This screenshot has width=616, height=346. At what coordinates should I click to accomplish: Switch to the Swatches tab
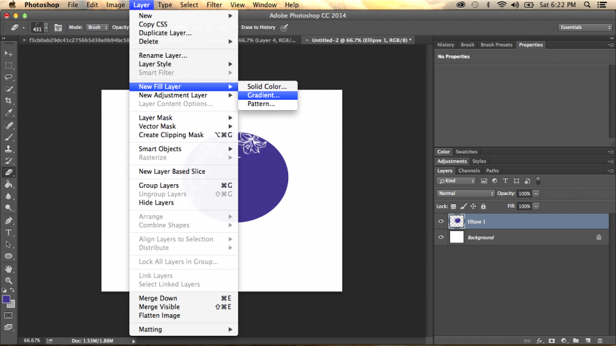point(466,152)
